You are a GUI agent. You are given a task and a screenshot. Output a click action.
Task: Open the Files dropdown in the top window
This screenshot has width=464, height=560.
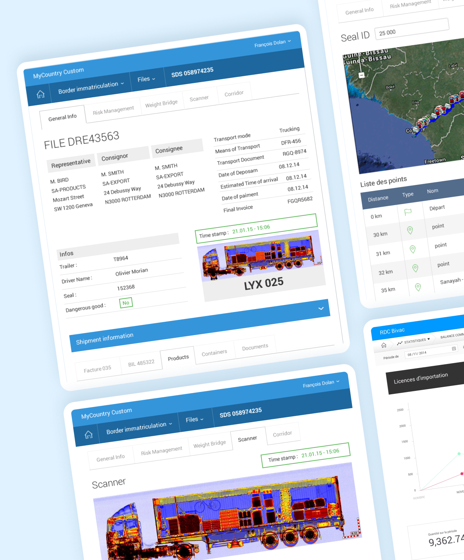[146, 79]
